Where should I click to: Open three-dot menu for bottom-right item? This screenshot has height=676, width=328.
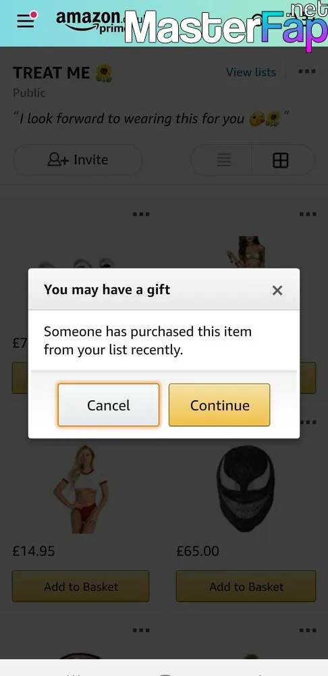(x=308, y=630)
